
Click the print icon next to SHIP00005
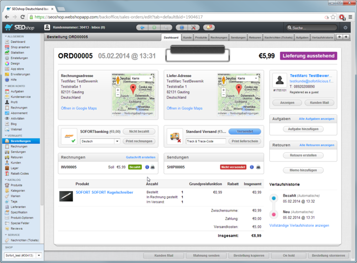[x=258, y=167]
